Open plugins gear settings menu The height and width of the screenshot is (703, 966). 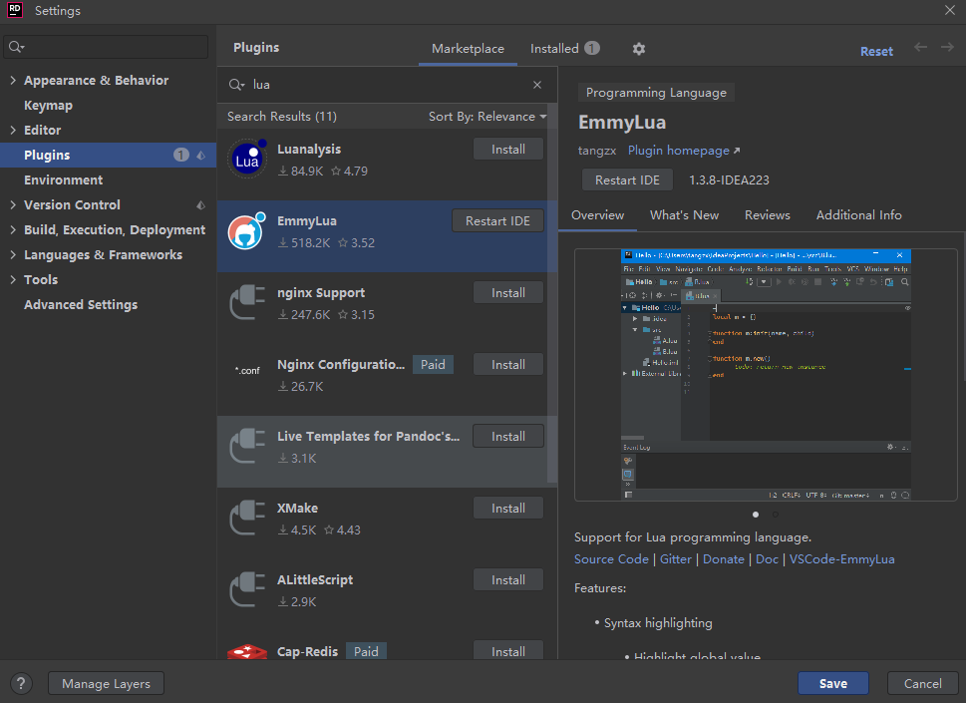tap(639, 49)
